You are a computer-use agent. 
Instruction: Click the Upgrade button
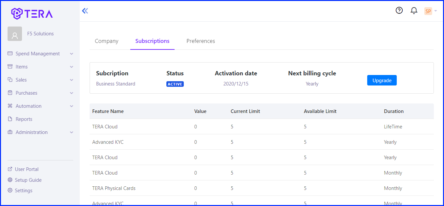coord(382,80)
